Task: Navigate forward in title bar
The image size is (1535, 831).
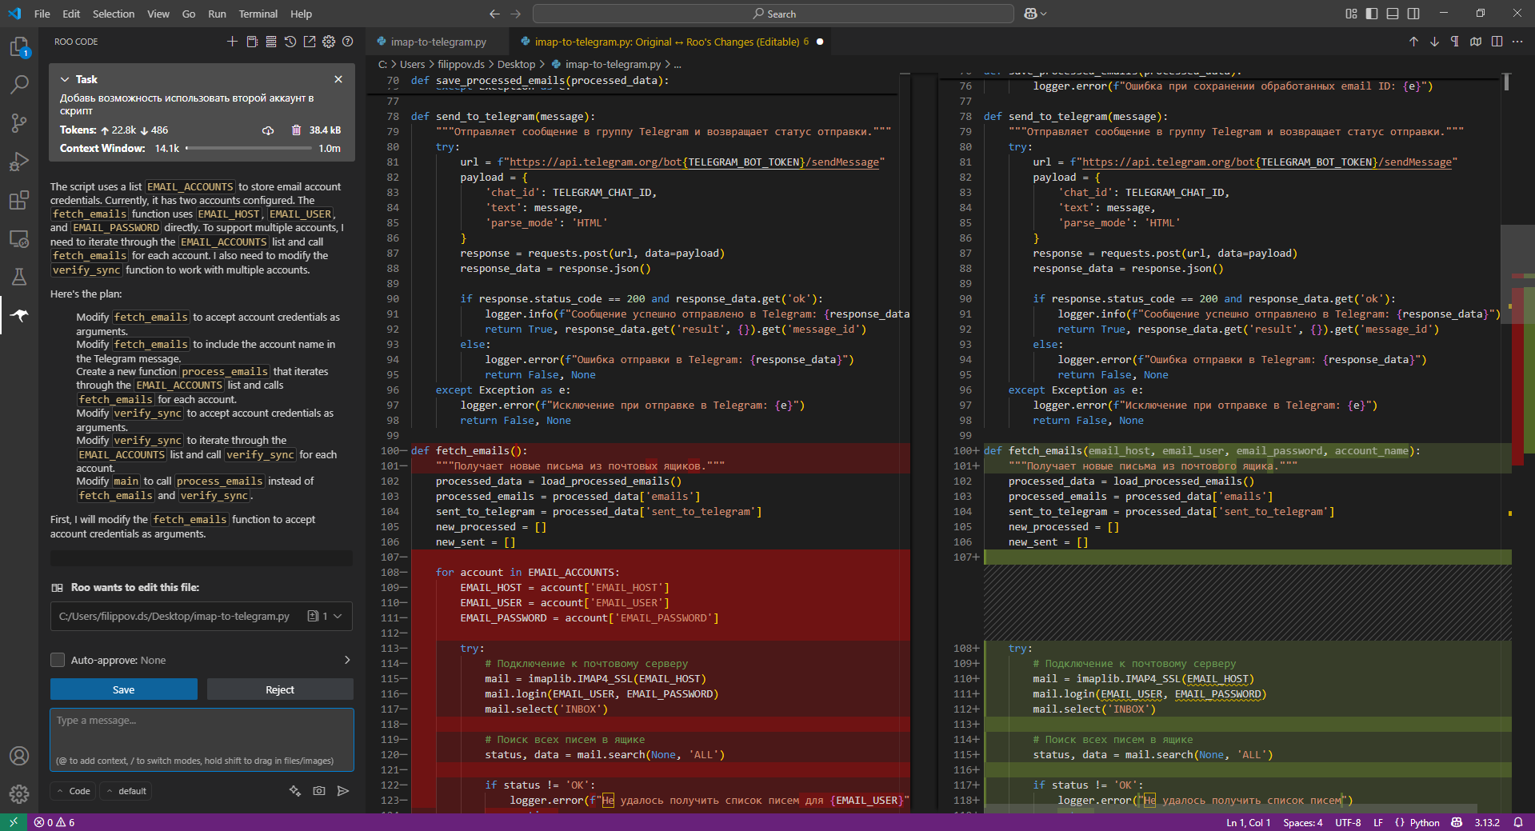Action: [x=516, y=14]
